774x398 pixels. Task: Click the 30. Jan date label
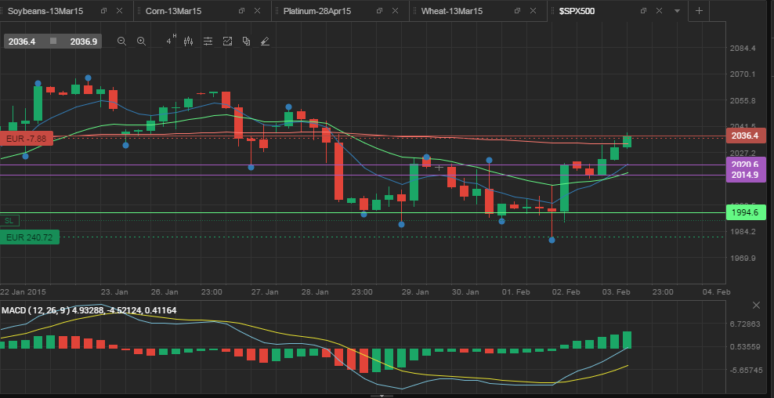pos(465,291)
